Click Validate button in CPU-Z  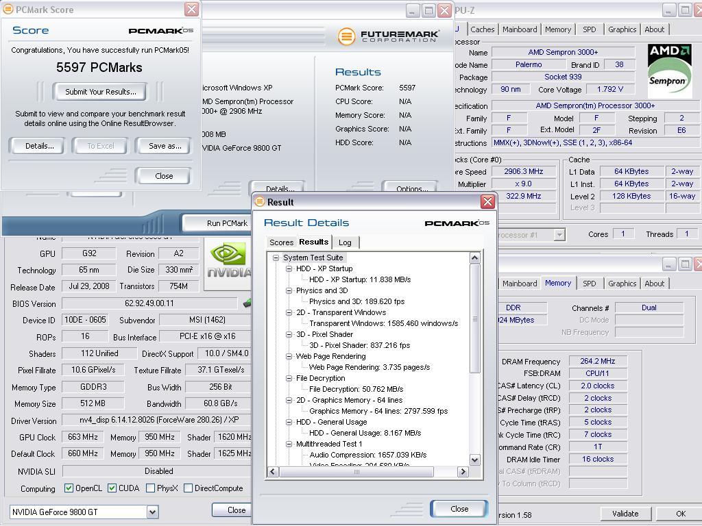point(625,514)
